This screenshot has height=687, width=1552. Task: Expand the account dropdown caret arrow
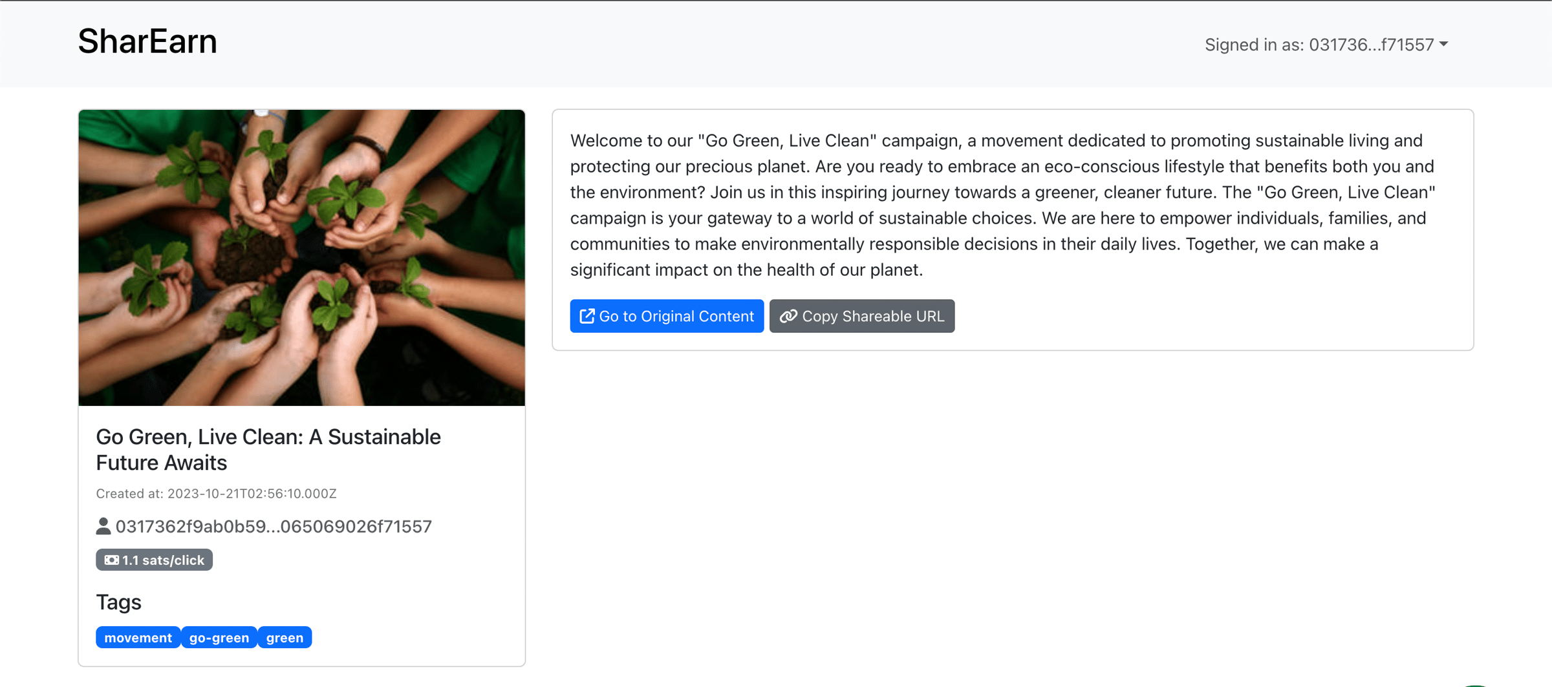1443,45
